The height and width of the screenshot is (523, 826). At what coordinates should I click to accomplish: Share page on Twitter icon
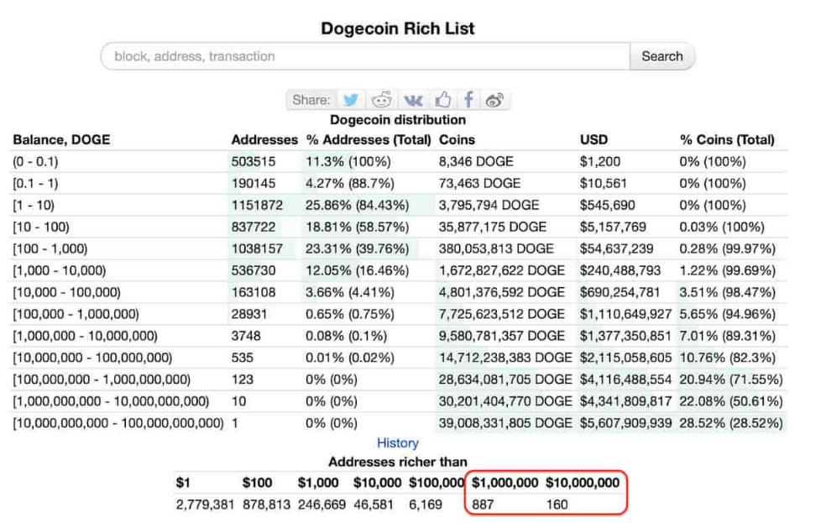coord(351,100)
